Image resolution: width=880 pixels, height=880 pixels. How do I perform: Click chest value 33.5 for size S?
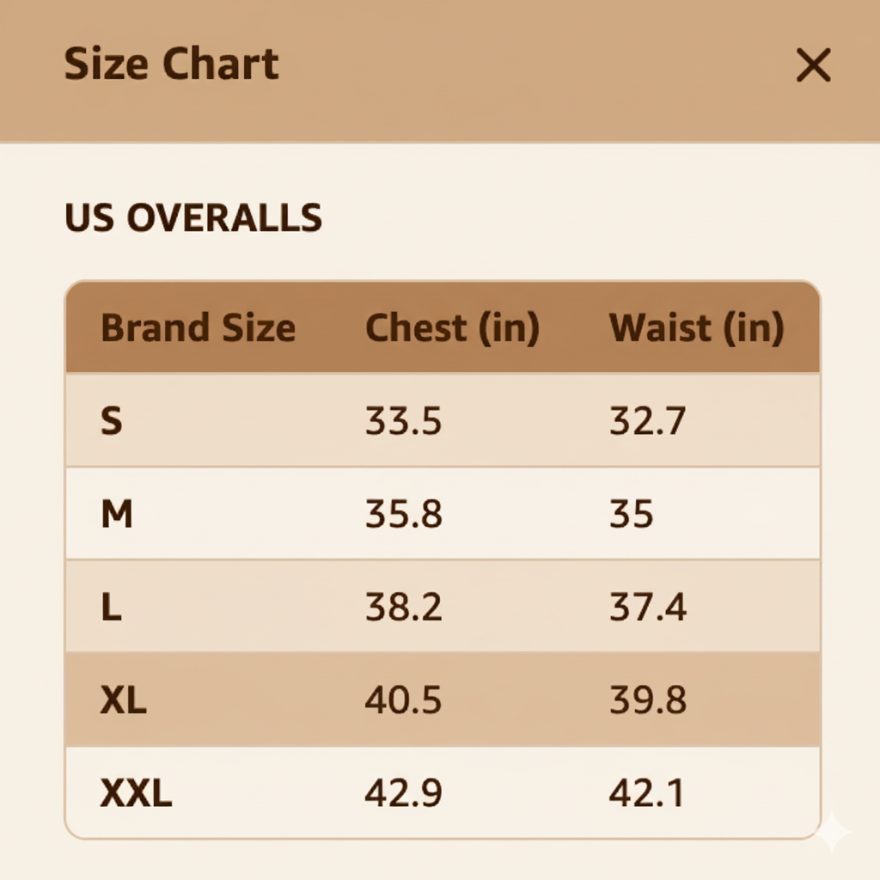pyautogui.click(x=403, y=422)
